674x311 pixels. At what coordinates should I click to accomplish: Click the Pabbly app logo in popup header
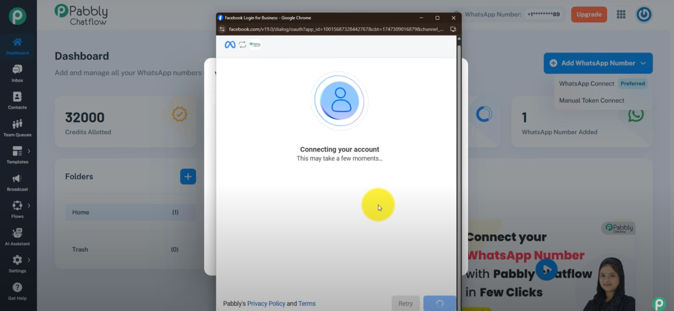[255, 45]
